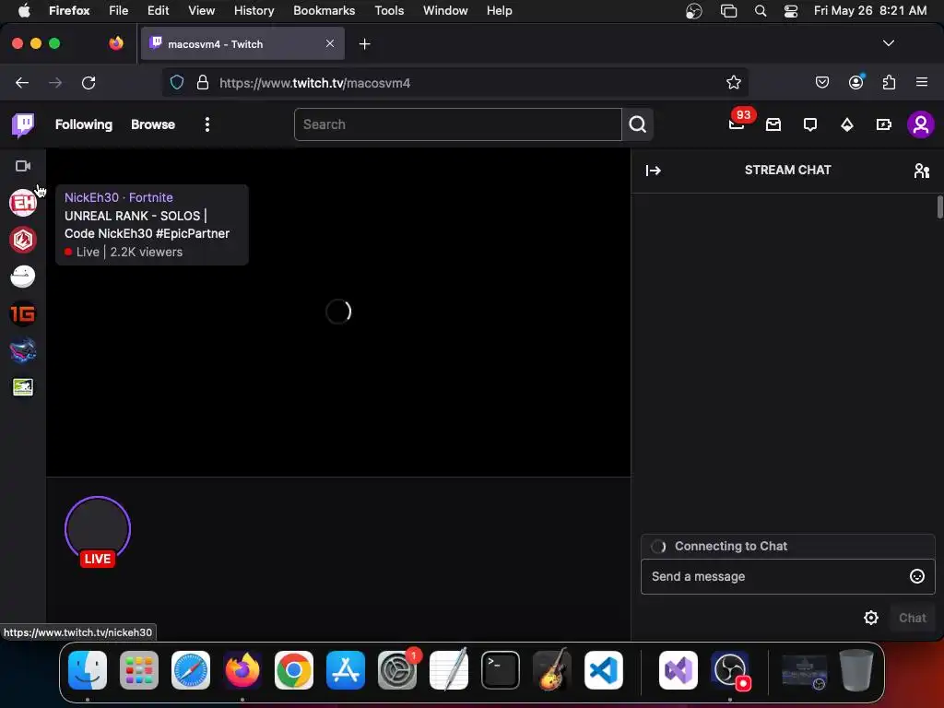Open Terminal from the Dock
This screenshot has height=708, width=944.
pyautogui.click(x=501, y=670)
